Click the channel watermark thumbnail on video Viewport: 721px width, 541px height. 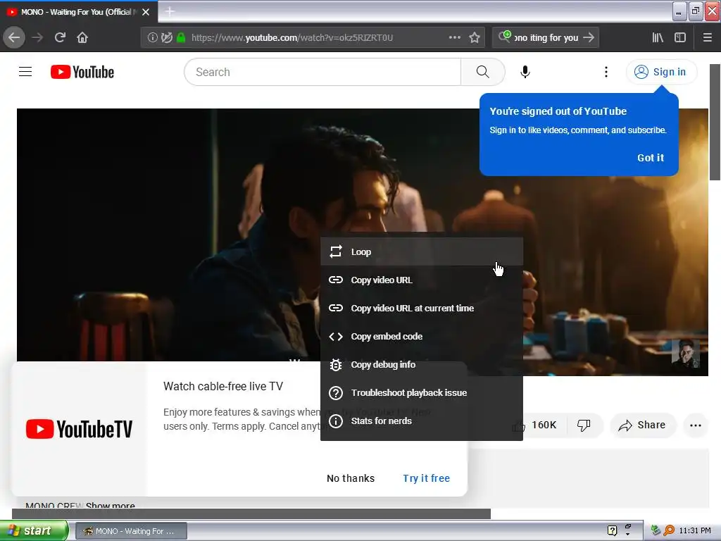click(686, 353)
